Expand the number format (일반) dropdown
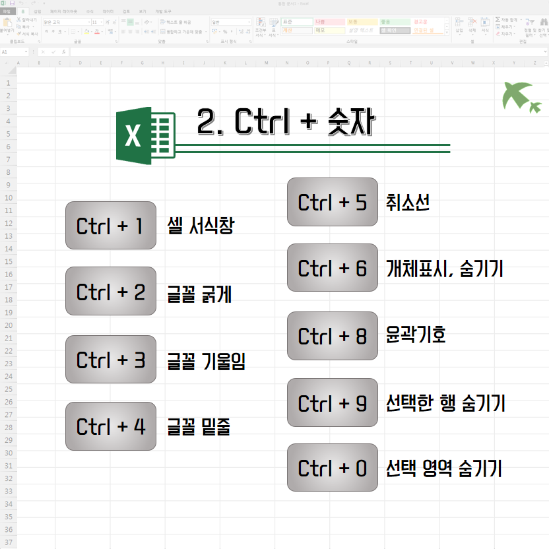 pyautogui.click(x=249, y=22)
